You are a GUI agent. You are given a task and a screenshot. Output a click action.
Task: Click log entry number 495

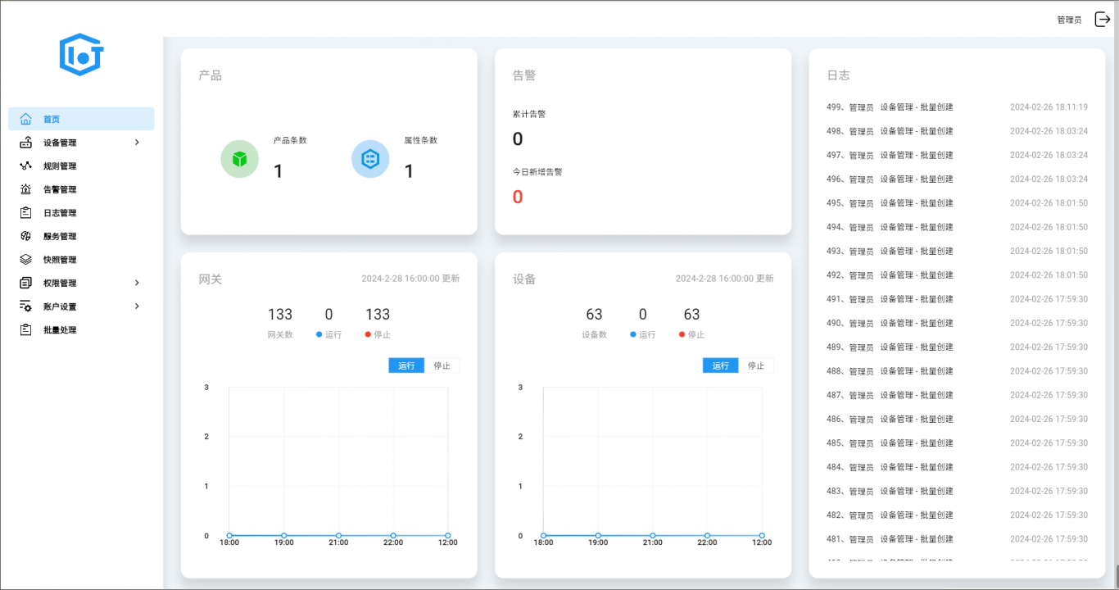[x=958, y=203]
